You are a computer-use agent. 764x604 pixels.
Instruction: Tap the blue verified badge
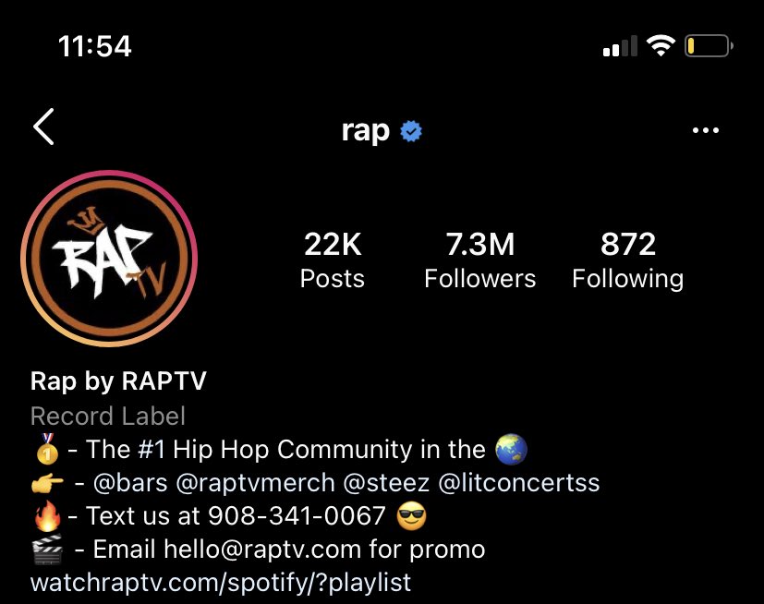point(411,131)
